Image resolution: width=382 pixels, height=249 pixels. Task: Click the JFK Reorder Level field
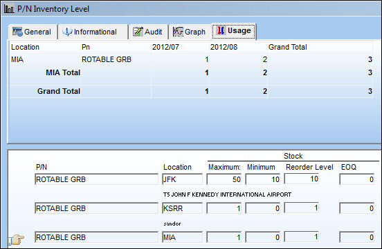pos(302,179)
